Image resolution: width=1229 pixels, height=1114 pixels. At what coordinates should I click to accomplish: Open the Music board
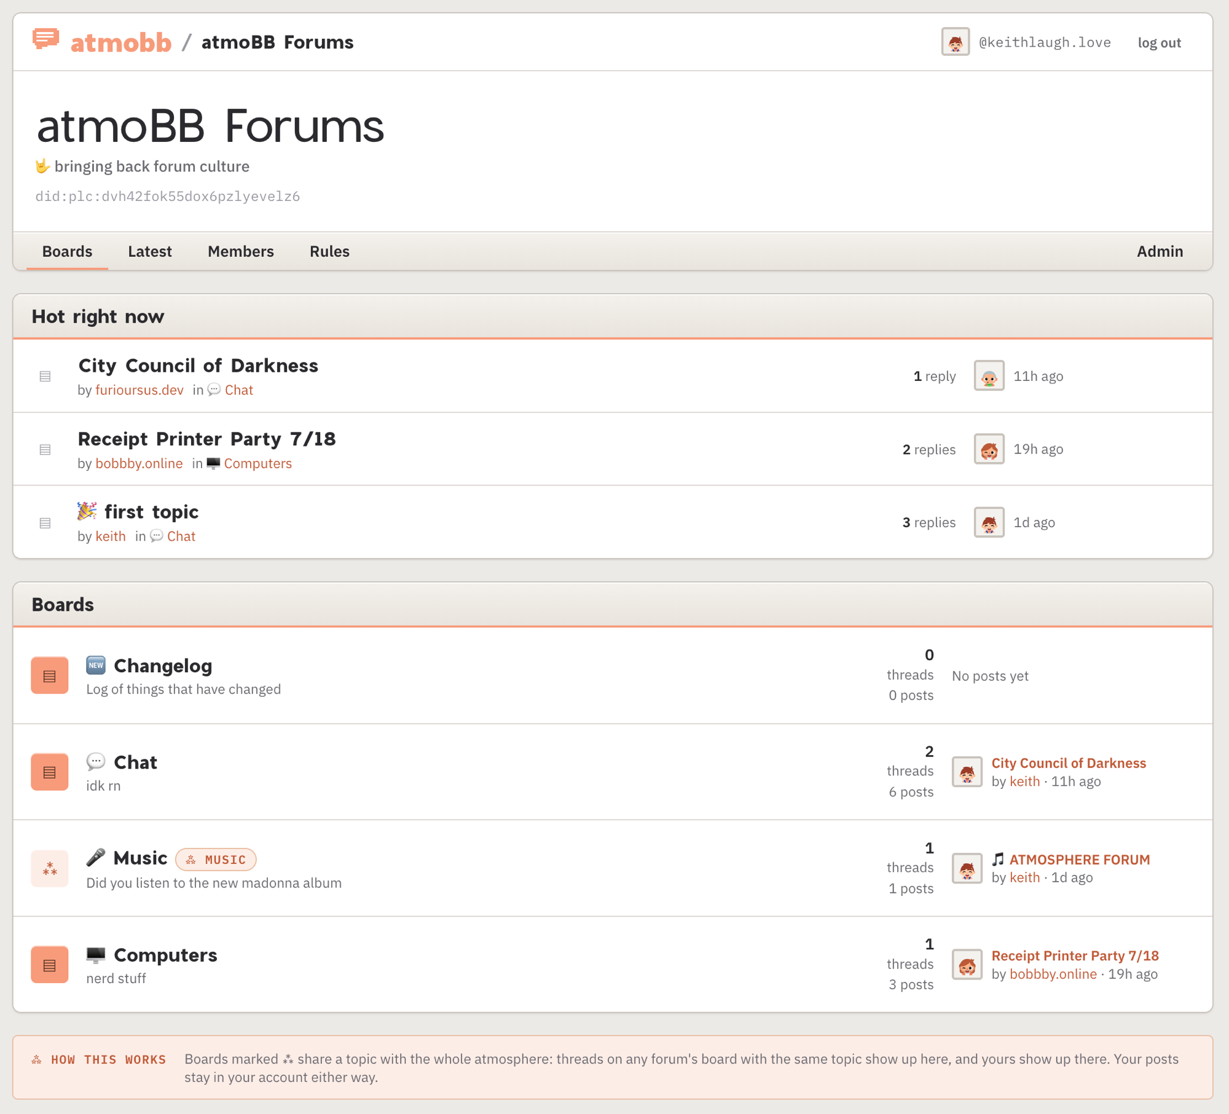[140, 858]
